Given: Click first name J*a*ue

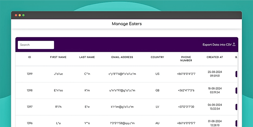Looking at the screenshot, I should [x=58, y=74].
